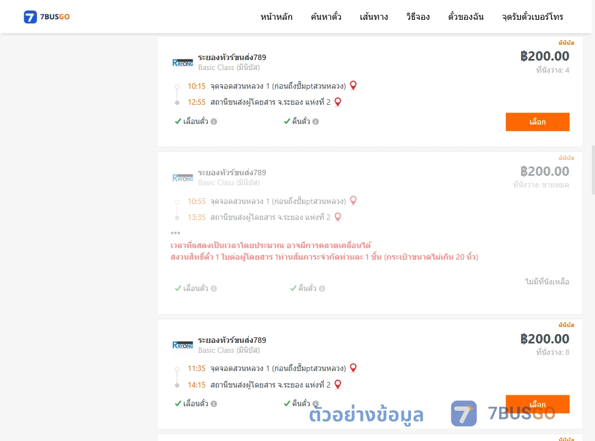The image size is (595, 441).
Task: Open the ตั๋วของฉัน menu item
Action: pyautogui.click(x=466, y=17)
